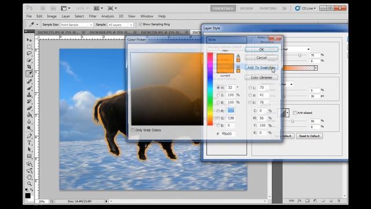The width and height of the screenshot is (371, 209).
Task: Select the Rectangle shape tool
Action: pos(30,156)
